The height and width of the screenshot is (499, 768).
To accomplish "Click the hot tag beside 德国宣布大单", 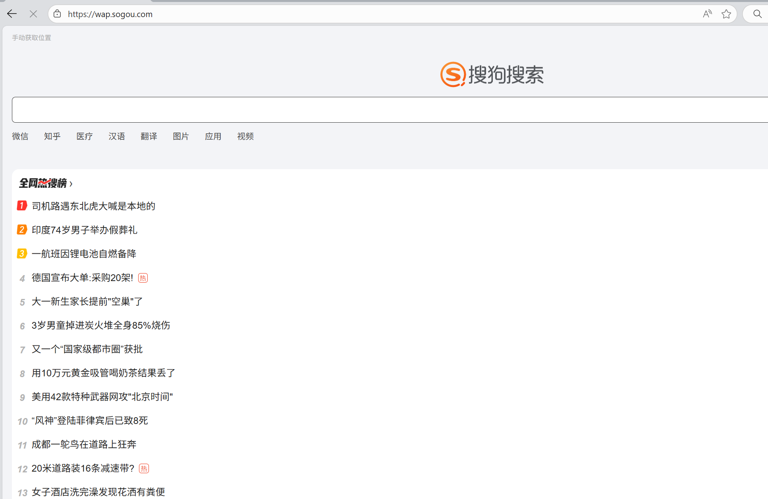I will click(143, 278).
